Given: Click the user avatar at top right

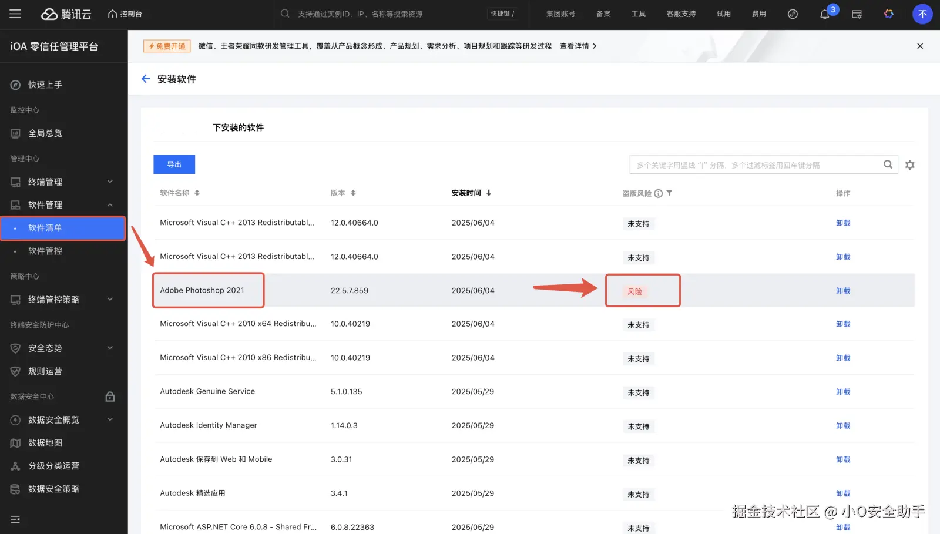Looking at the screenshot, I should (x=922, y=14).
